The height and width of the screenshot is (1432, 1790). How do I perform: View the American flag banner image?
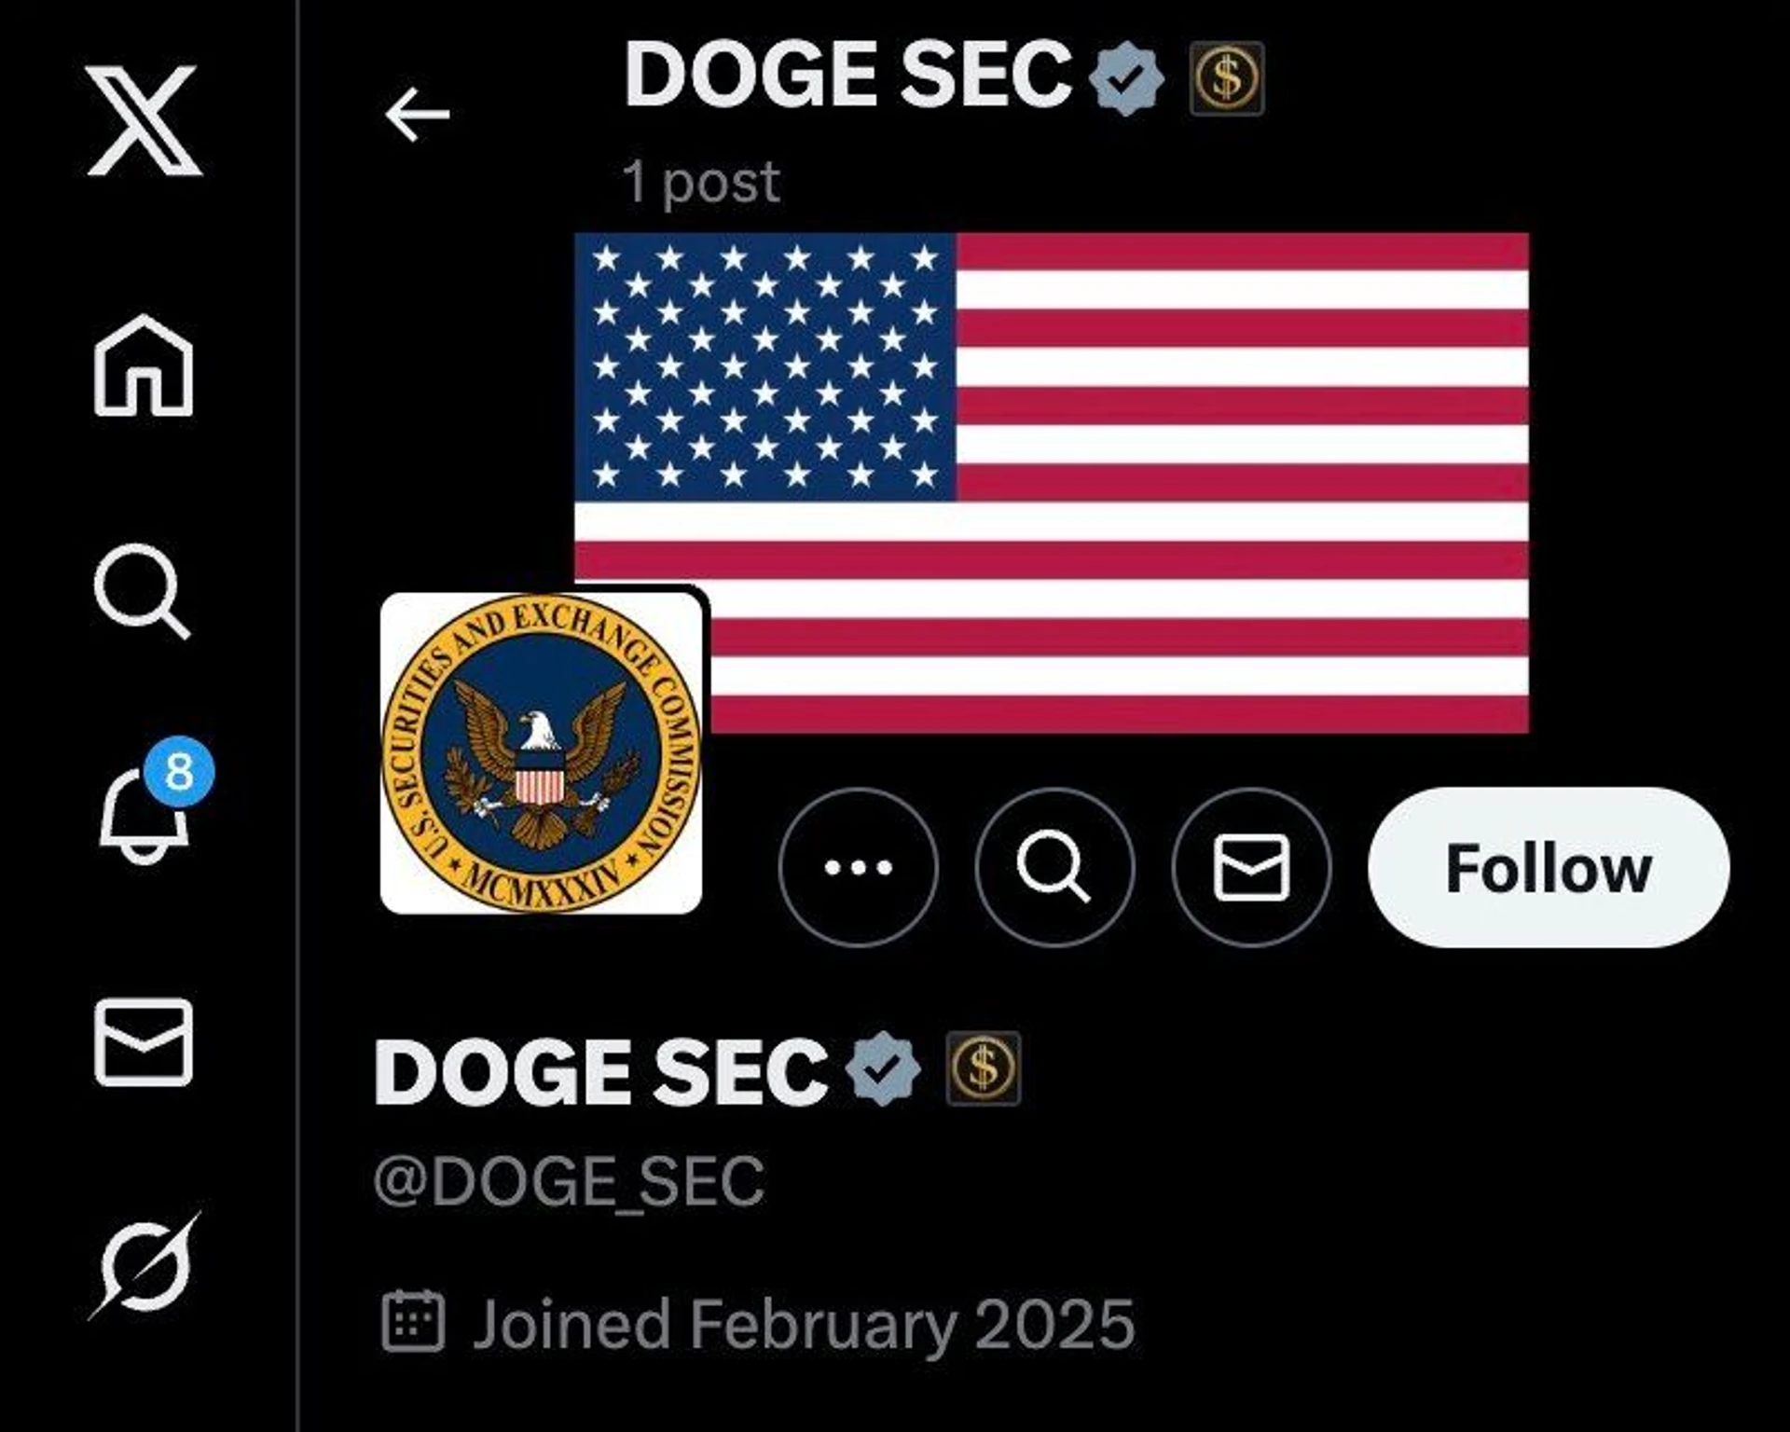point(1052,483)
